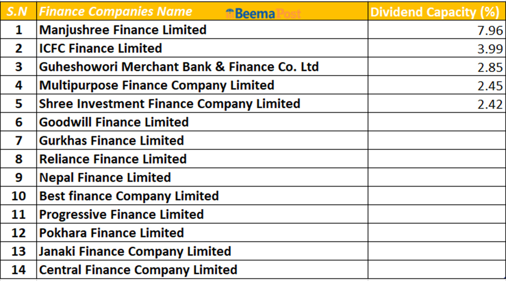Select the 3.99 dividend capacity value
506x281 pixels.
[491, 49]
